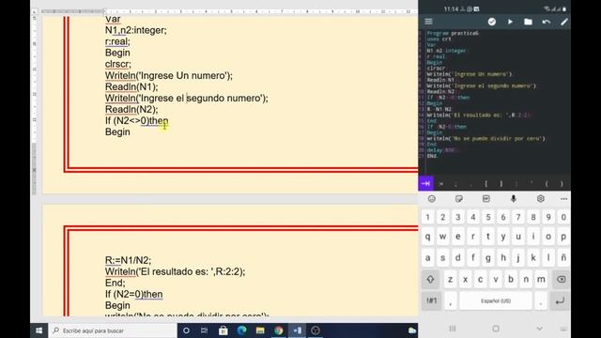This screenshot has width=601, height=338.
Task: Open the emoji picker on the keyboard
Action: (x=432, y=199)
